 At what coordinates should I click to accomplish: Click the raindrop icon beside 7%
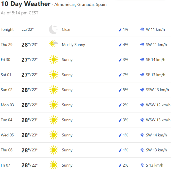120,75
